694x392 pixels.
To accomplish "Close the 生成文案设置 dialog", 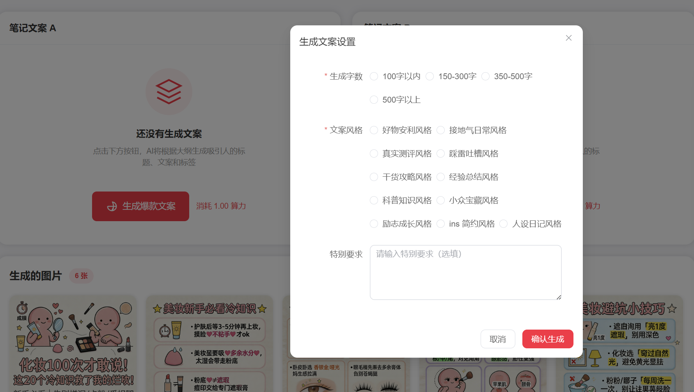I will point(568,38).
